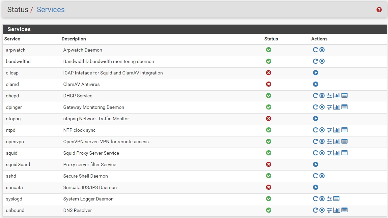Click the red stopped status icon for clamd
Image resolution: width=388 pixels, height=218 pixels.
pyautogui.click(x=269, y=84)
